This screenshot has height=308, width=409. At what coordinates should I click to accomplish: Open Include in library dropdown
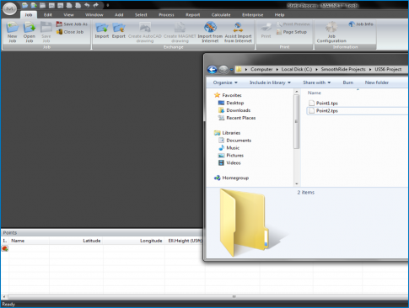(270, 82)
